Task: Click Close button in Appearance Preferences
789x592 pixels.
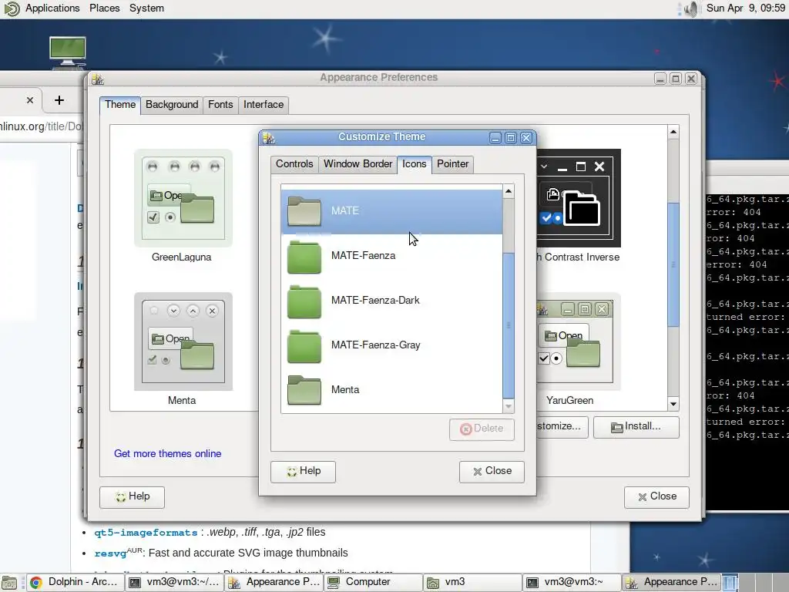Action: click(656, 497)
